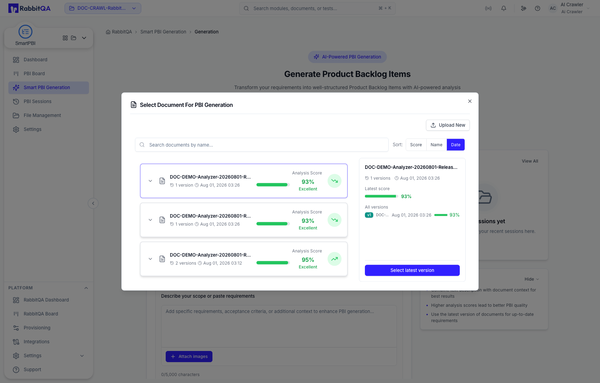This screenshot has height=383, width=600.
Task: Click the scope requirements text area
Action: click(x=279, y=326)
